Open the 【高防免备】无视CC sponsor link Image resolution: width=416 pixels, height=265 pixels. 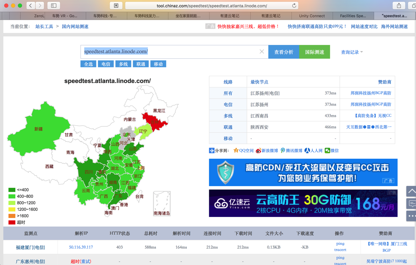click(372, 116)
